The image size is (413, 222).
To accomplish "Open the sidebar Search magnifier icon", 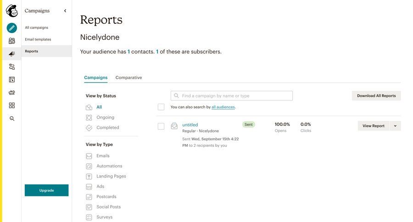I will [12, 118].
